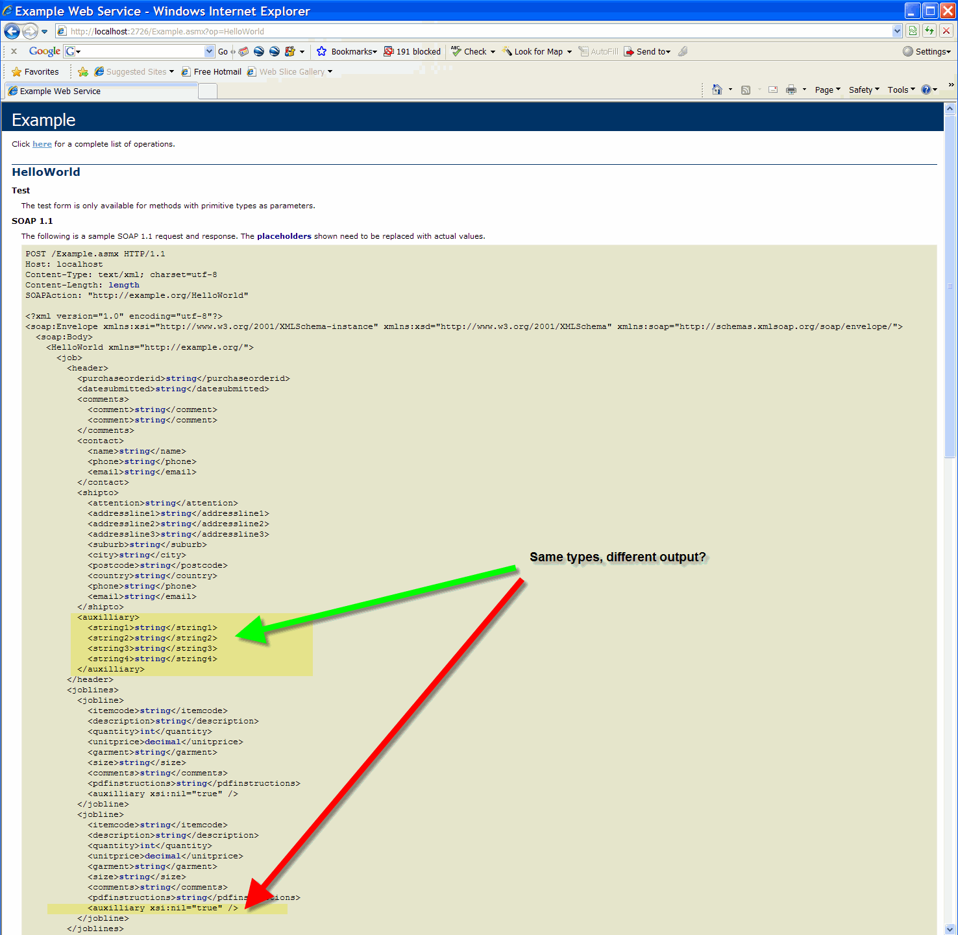Expand the address bar dropdown arrow
958x935 pixels.
click(x=897, y=31)
